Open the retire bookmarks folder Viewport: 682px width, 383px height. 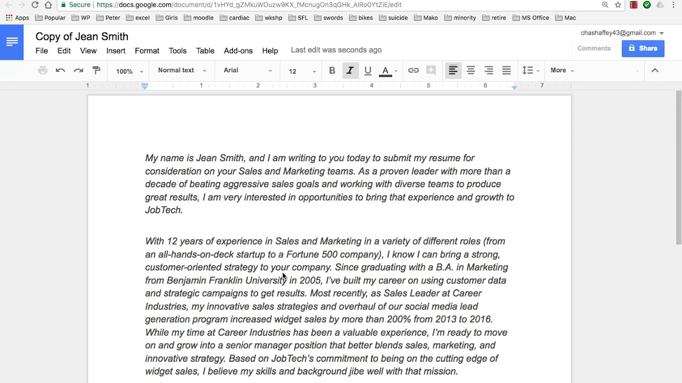coord(494,18)
